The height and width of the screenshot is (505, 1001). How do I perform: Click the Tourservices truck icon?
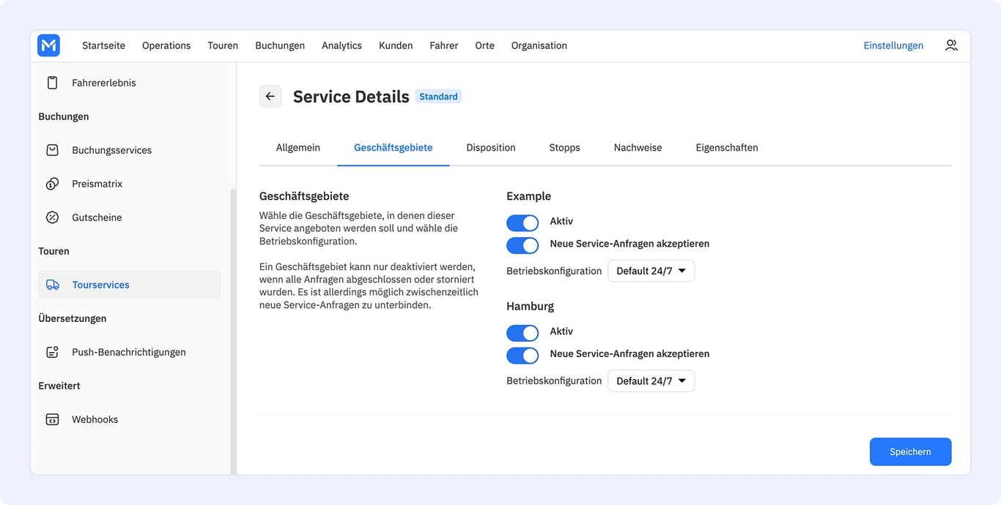pyautogui.click(x=52, y=285)
